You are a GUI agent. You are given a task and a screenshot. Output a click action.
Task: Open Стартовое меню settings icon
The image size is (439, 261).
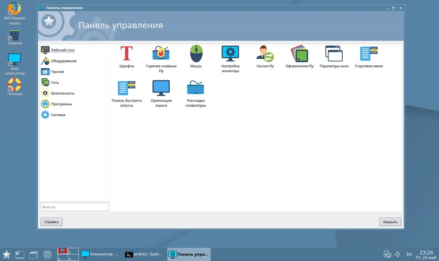click(368, 53)
